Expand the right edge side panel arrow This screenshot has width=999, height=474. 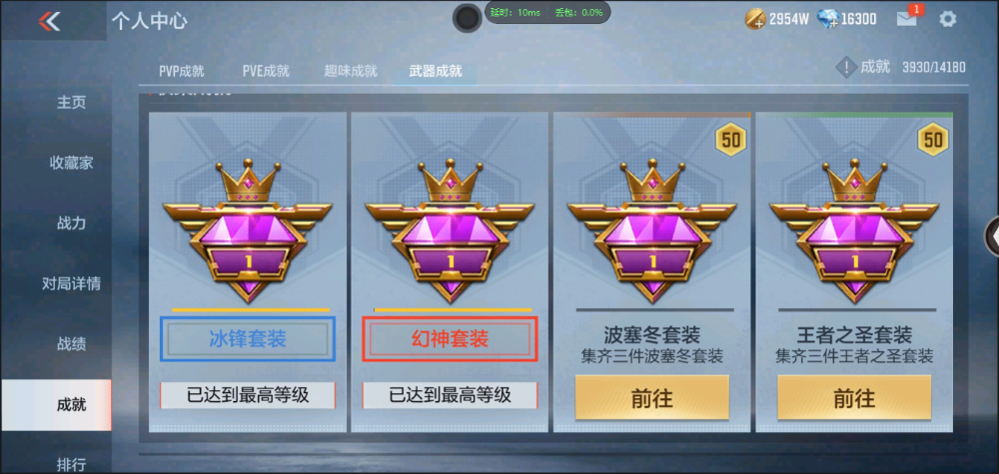coord(993,237)
